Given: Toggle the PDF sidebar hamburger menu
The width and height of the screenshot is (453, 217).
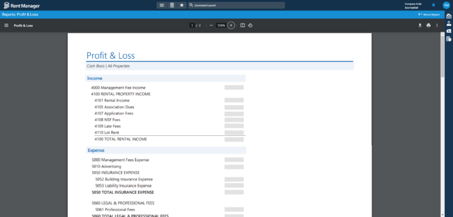Looking at the screenshot, I should (x=6, y=25).
